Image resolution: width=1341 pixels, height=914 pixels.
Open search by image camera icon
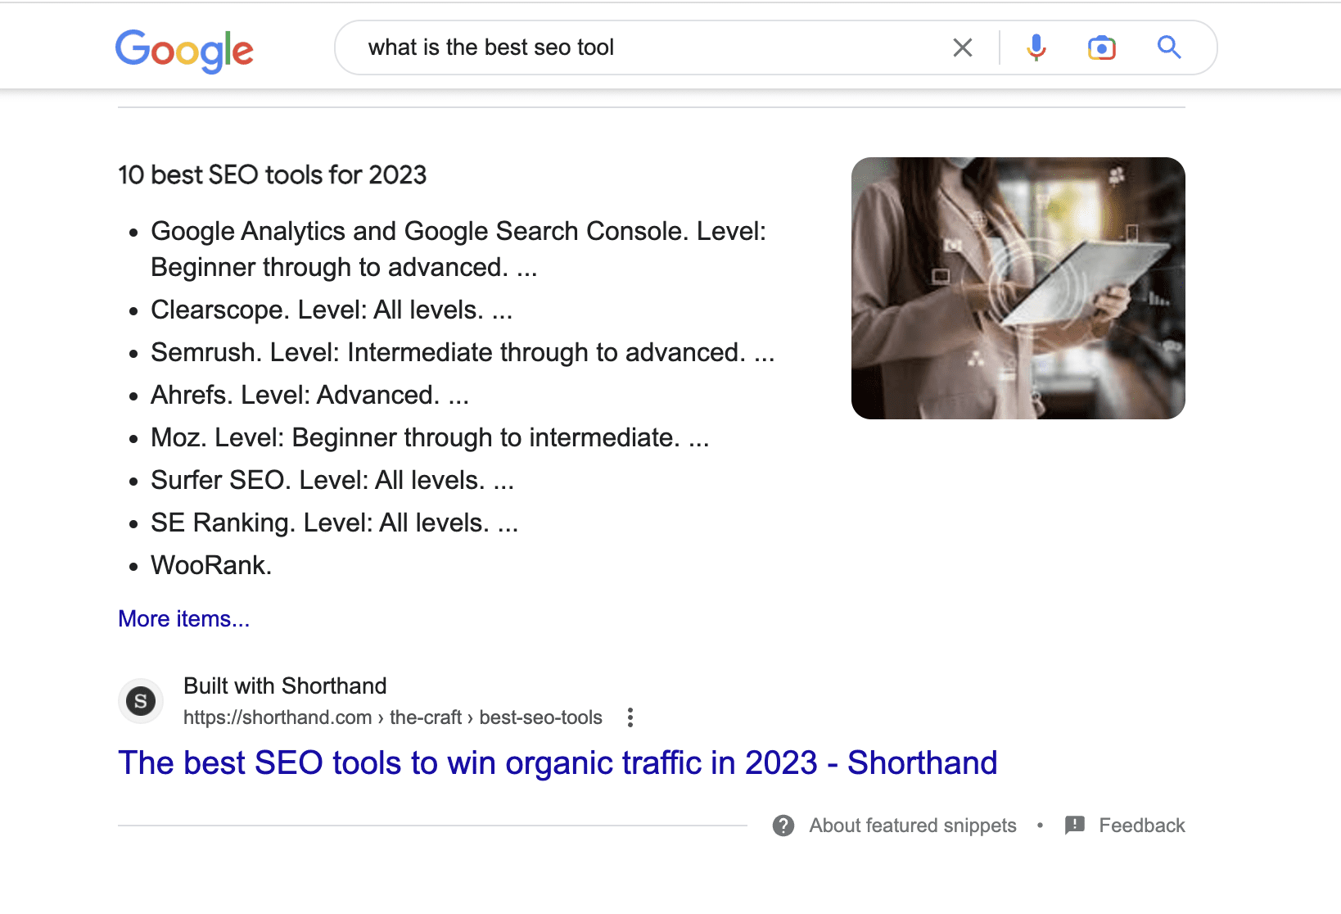[x=1102, y=48]
